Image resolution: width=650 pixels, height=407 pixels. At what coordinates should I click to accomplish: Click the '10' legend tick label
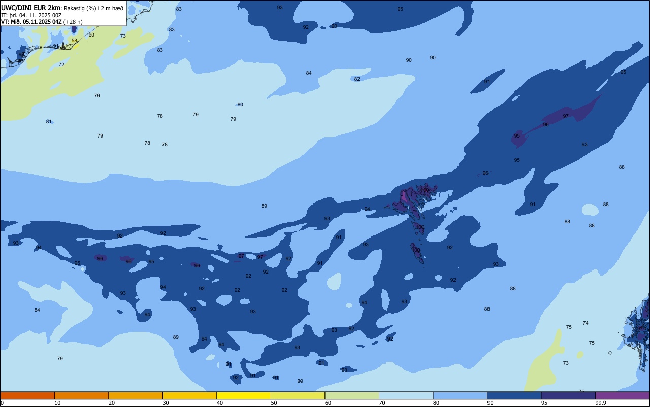click(57, 403)
